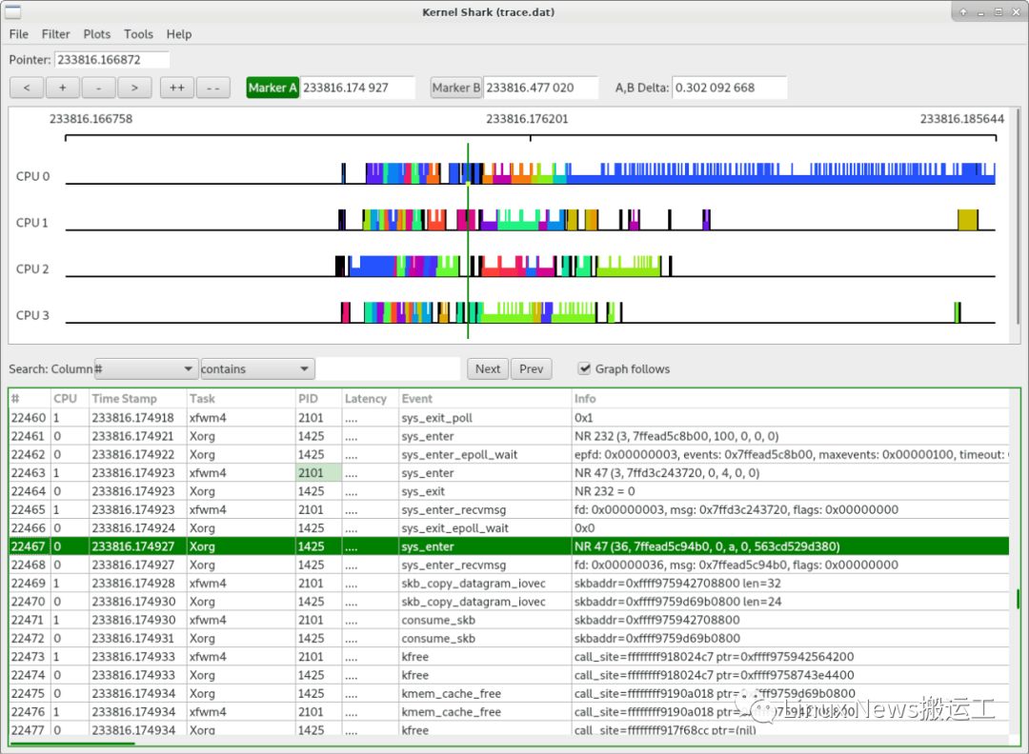Viewport: 1029px width, 754px height.
Task: Open the 'contains' match dropdown
Action: pos(256,369)
